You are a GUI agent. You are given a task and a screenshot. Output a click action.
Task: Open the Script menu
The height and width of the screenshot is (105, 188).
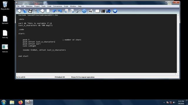coord(66,6)
